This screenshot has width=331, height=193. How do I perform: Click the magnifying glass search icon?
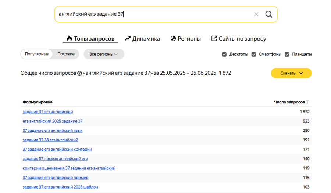(x=269, y=14)
